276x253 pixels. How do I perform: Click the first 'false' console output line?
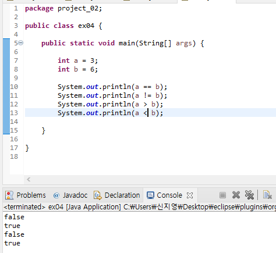15,217
